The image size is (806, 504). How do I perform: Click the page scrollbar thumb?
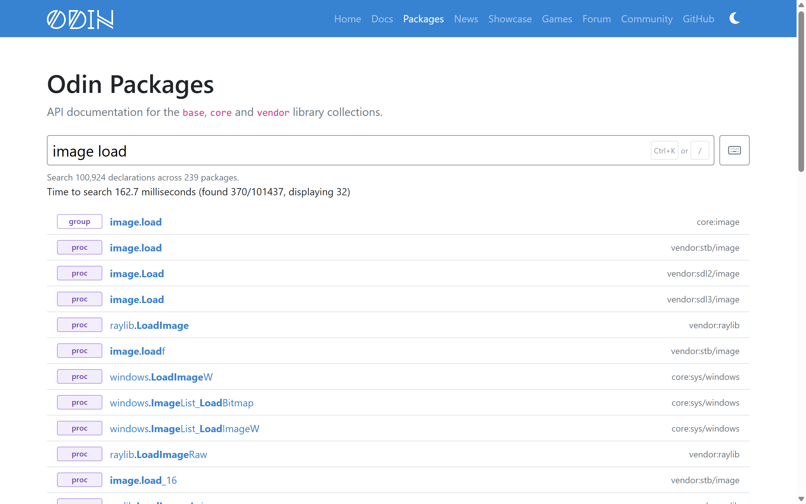[x=801, y=92]
